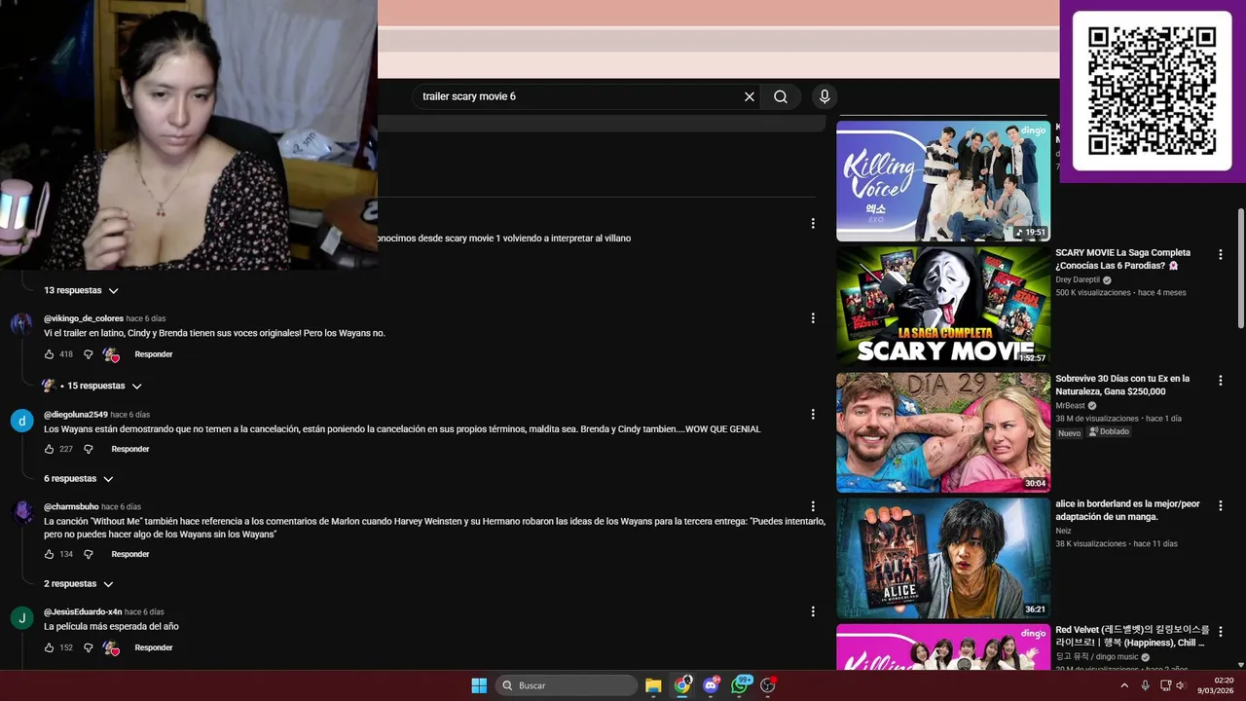Switch to Chrome in the taskbar

pos(682,685)
